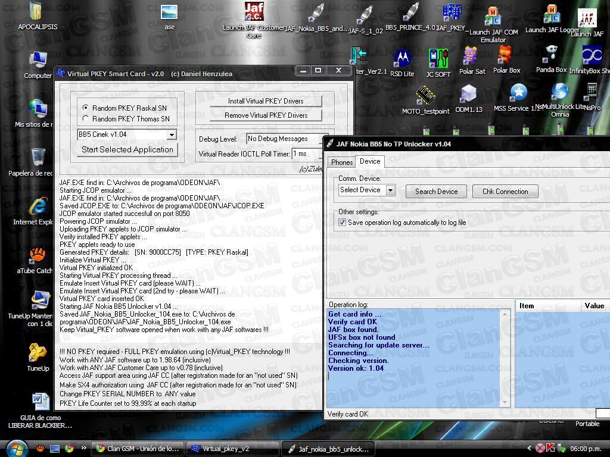Open GUIA de como LIBERAR BLACKBERRY document
This screenshot has width=610, height=457.
point(41,402)
